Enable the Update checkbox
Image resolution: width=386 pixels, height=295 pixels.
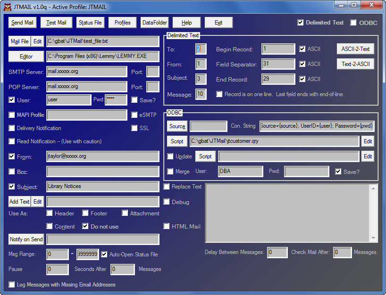coord(170,156)
